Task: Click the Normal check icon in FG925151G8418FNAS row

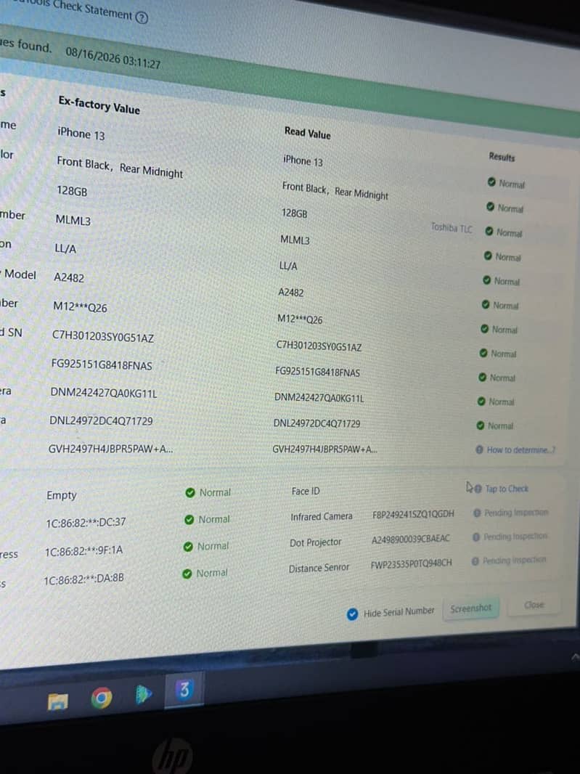Action: 482,377
